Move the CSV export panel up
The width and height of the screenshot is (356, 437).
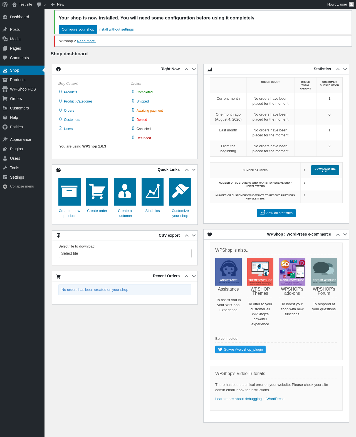[187, 236]
